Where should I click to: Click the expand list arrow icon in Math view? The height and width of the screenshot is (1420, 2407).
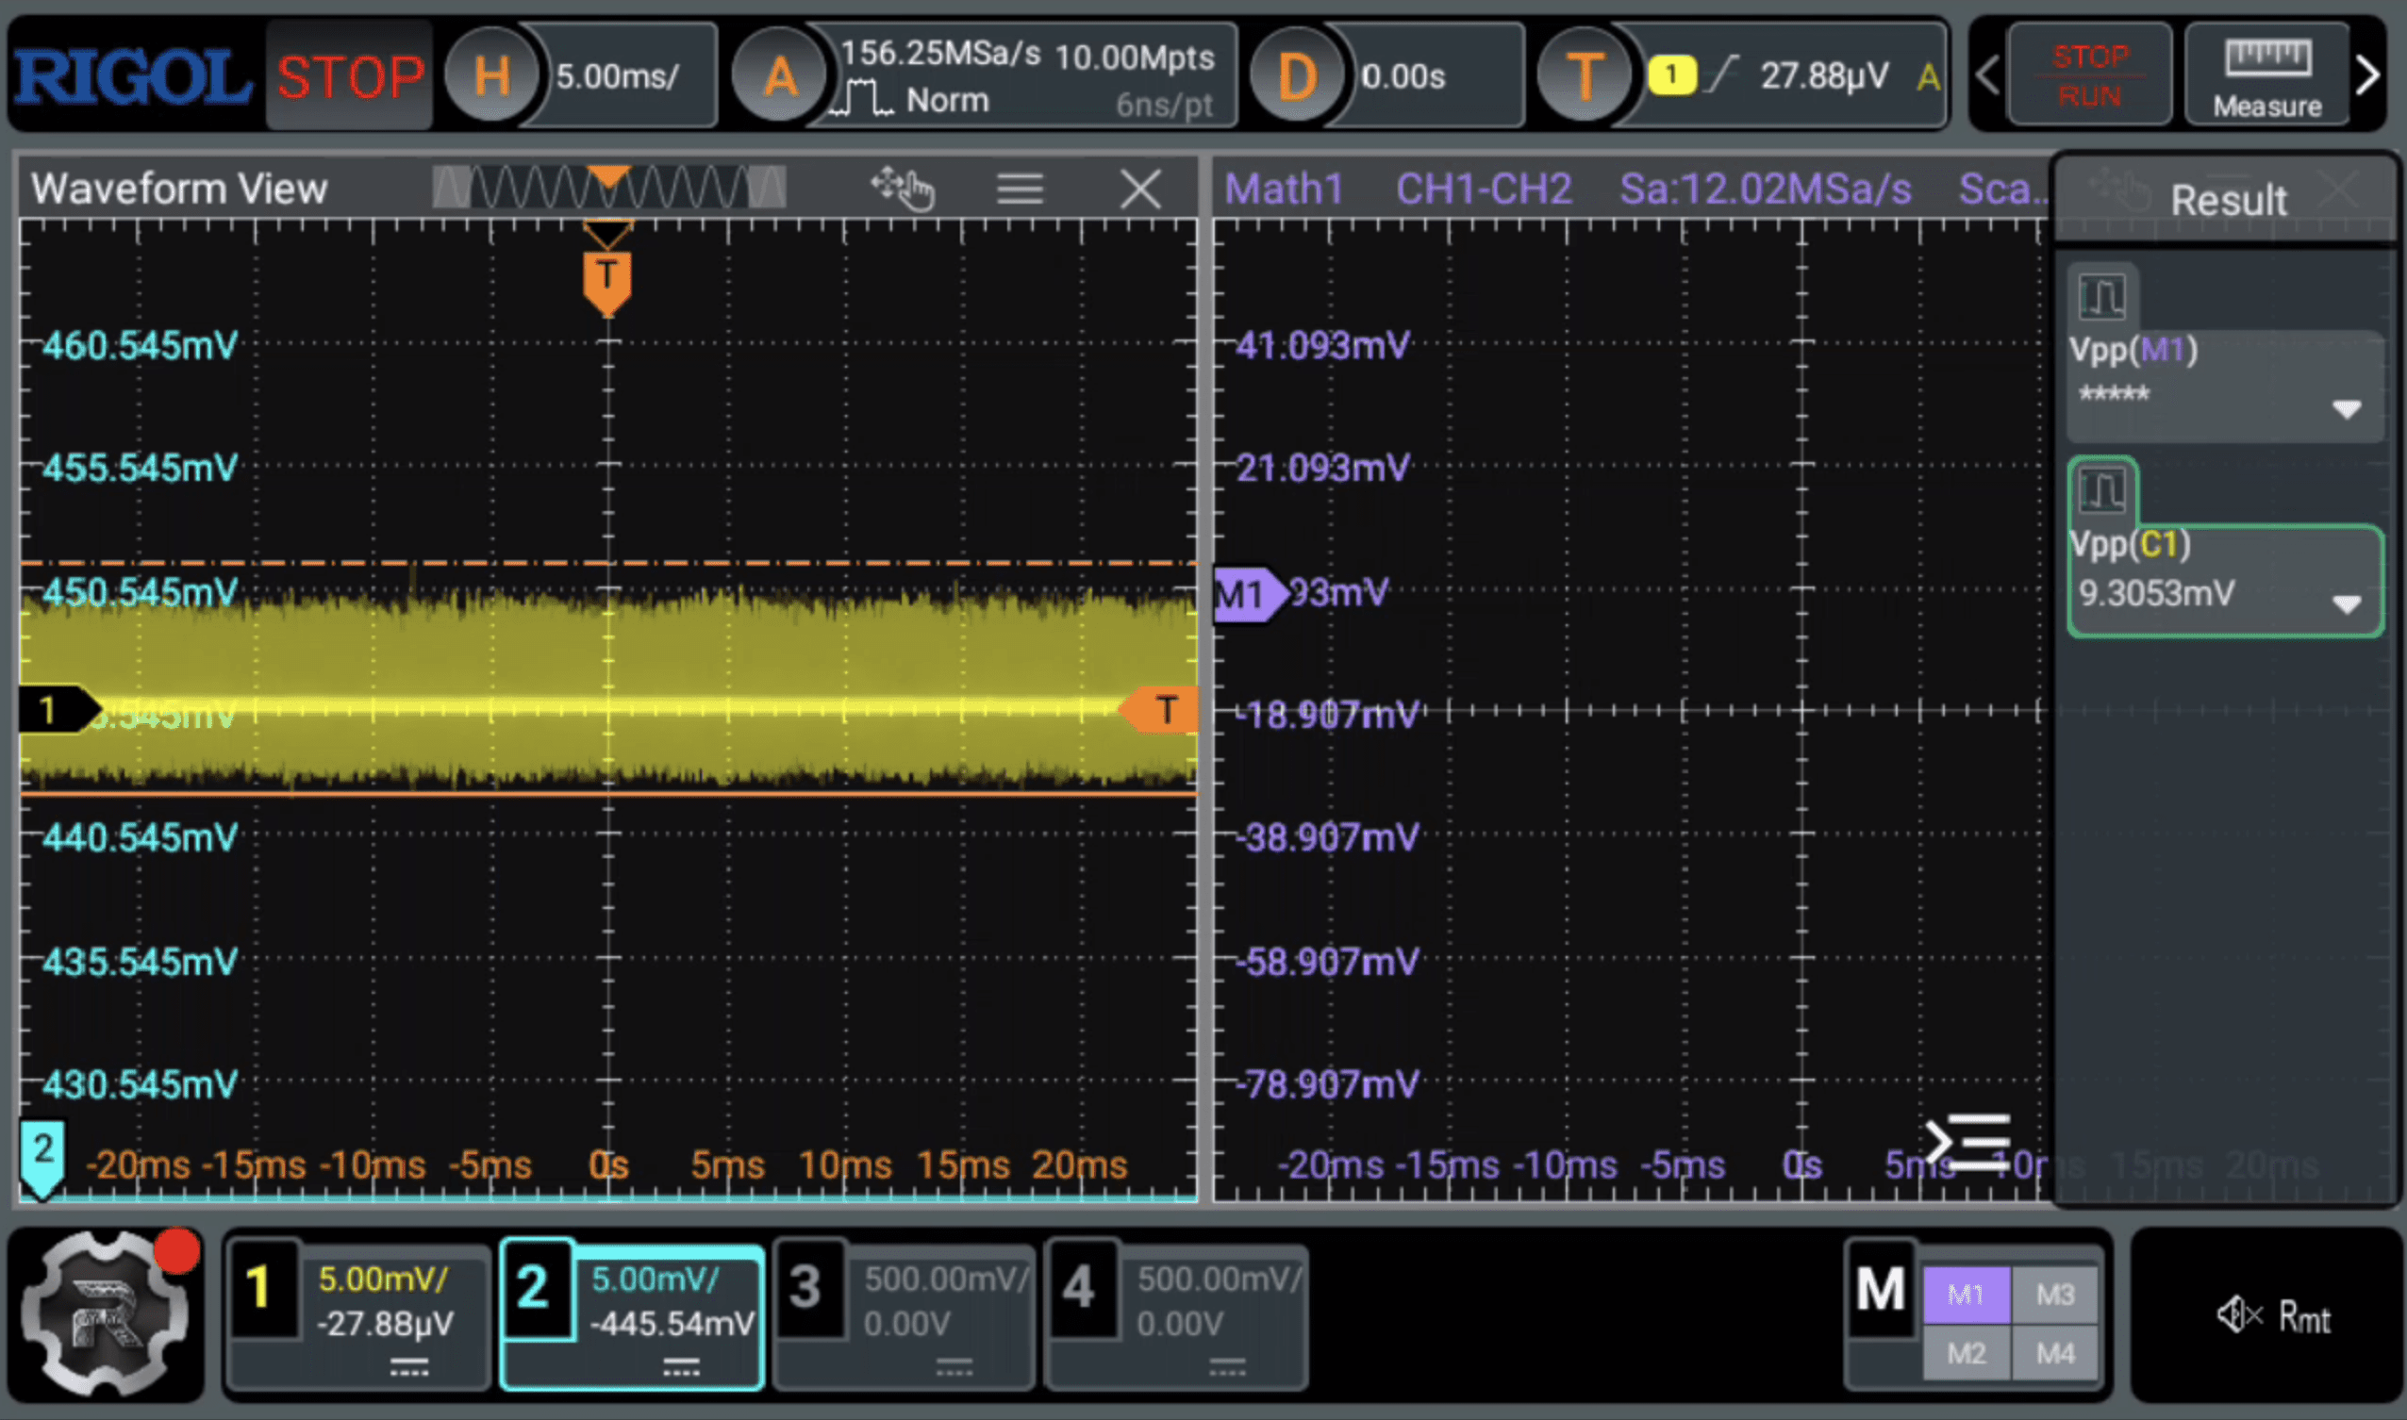click(x=1968, y=1142)
